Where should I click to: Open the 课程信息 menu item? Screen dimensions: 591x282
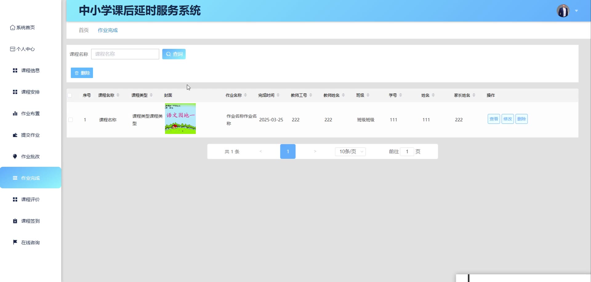coord(30,71)
